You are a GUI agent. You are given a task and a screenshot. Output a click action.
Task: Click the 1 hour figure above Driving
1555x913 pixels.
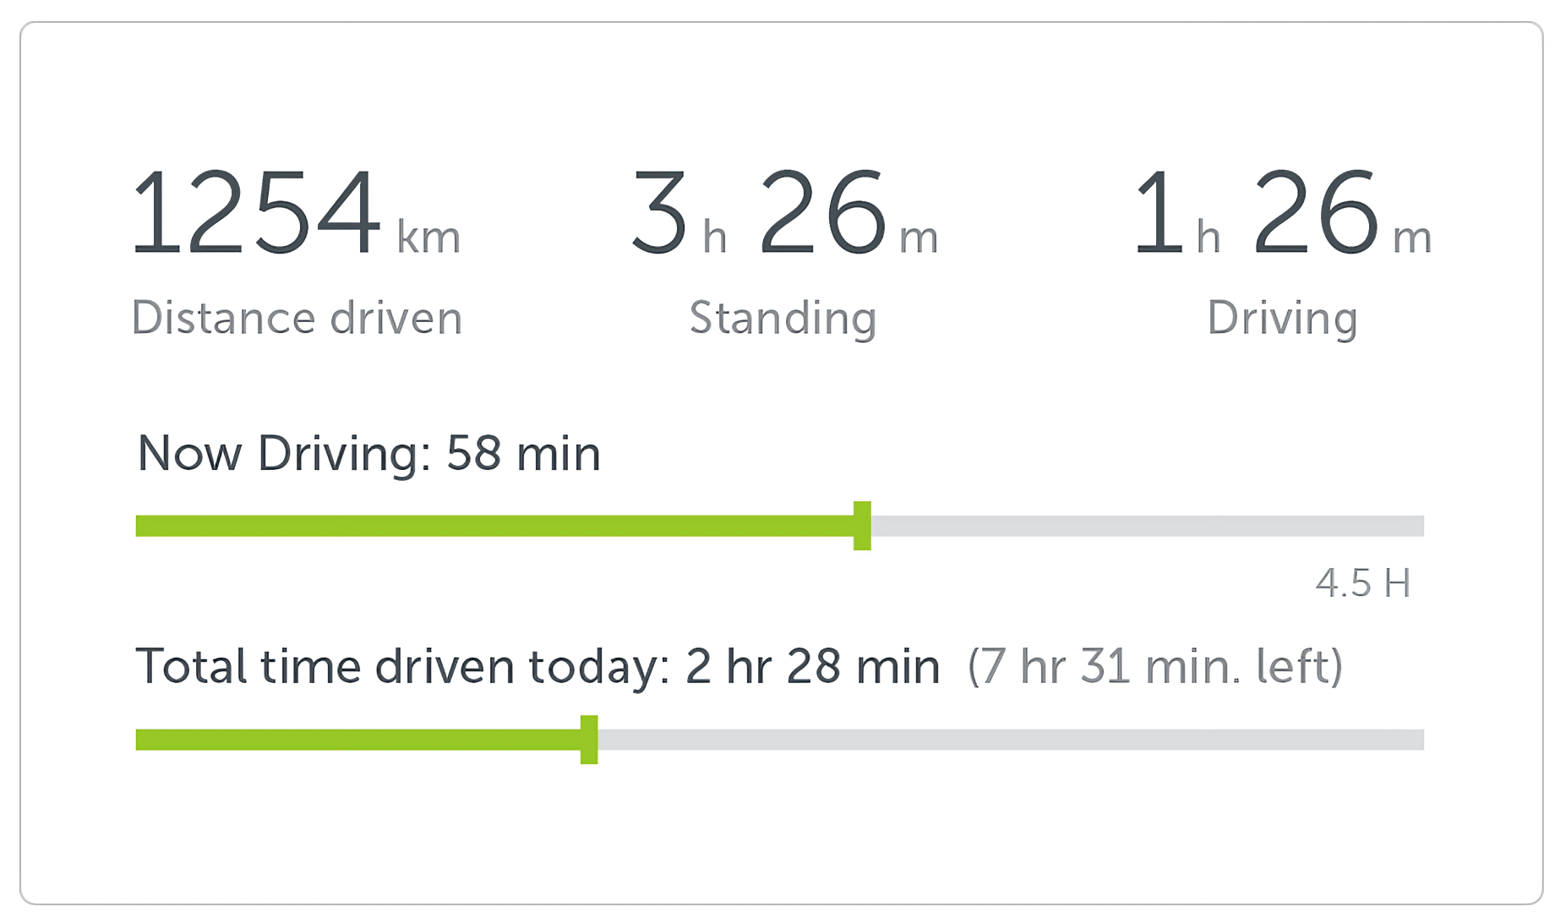click(x=1158, y=211)
